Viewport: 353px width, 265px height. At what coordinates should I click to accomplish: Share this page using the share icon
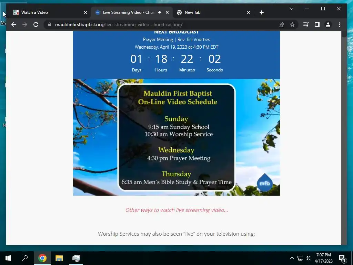(x=281, y=24)
